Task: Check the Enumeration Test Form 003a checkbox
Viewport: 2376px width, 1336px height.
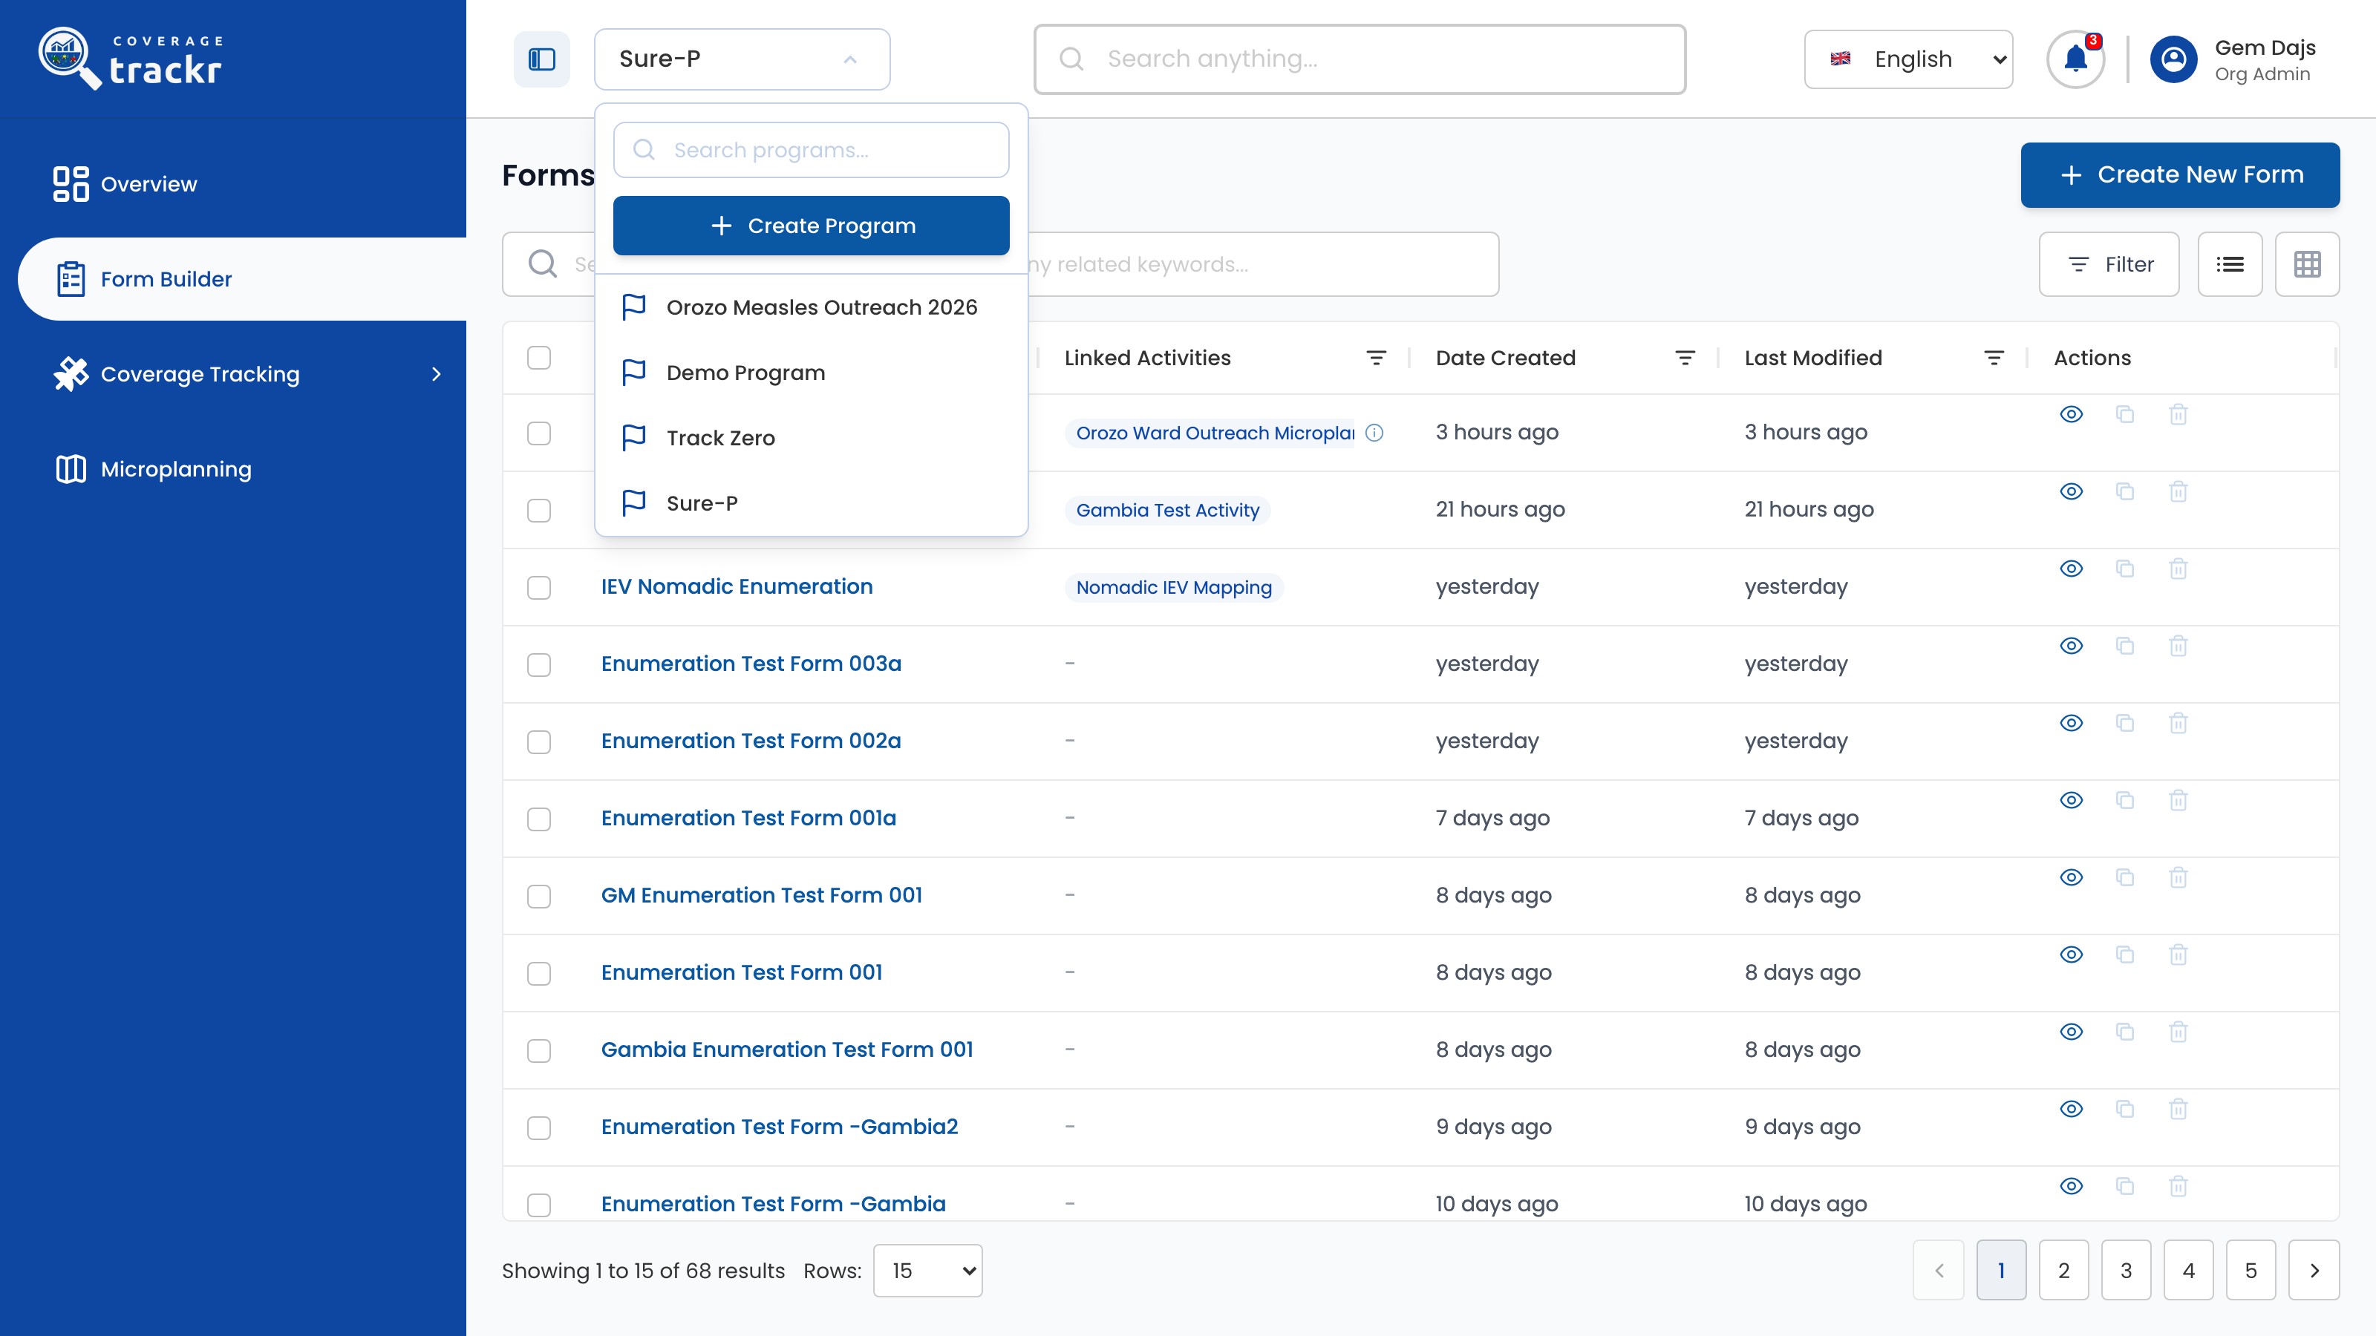Action: tap(538, 665)
